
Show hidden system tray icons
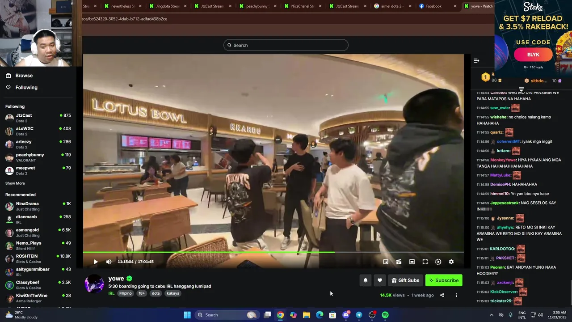point(492,315)
